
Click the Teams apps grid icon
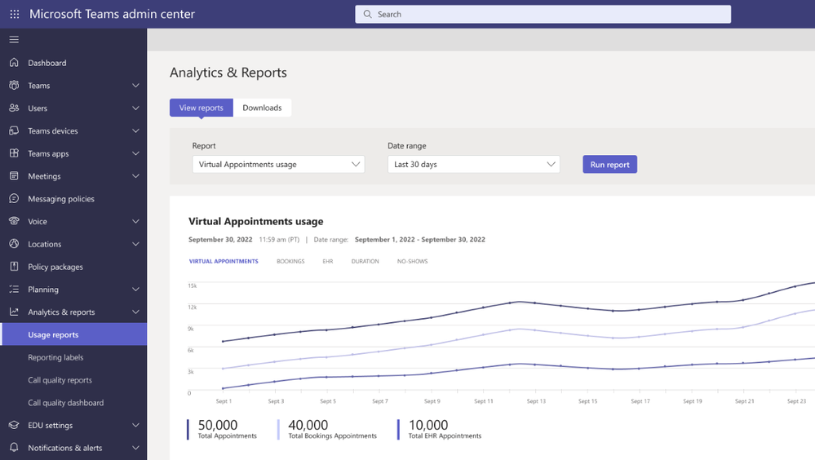tap(14, 153)
